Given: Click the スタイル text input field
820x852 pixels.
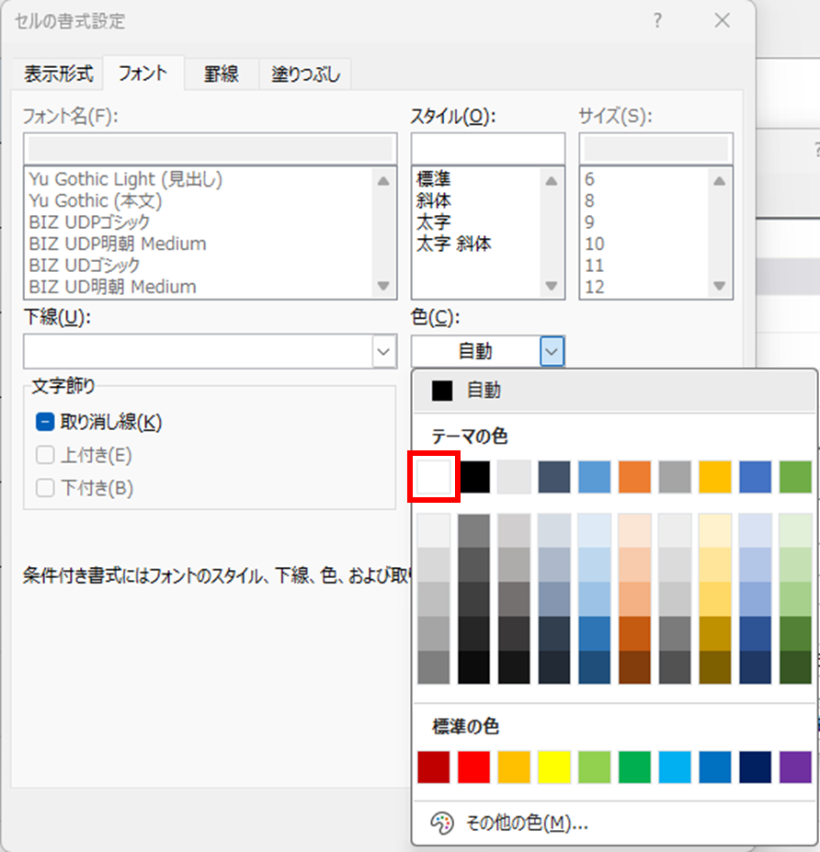Looking at the screenshot, I should (488, 148).
